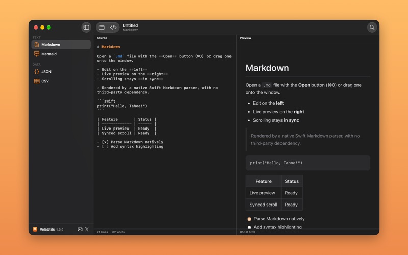Open a file with the folder icon
The height and width of the screenshot is (255, 408).
[101, 28]
